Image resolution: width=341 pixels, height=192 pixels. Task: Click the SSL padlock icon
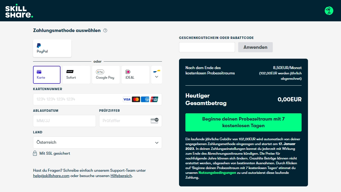click(x=35, y=153)
